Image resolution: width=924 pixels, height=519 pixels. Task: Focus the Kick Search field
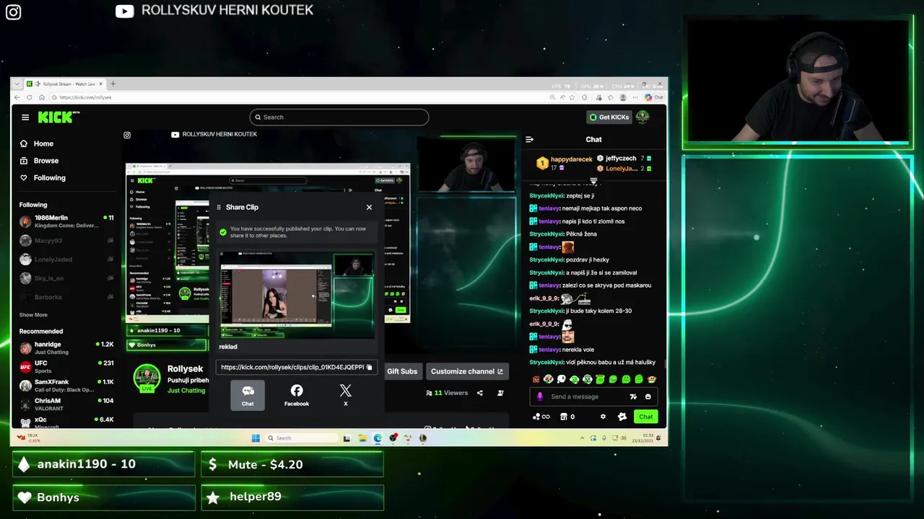point(339,117)
